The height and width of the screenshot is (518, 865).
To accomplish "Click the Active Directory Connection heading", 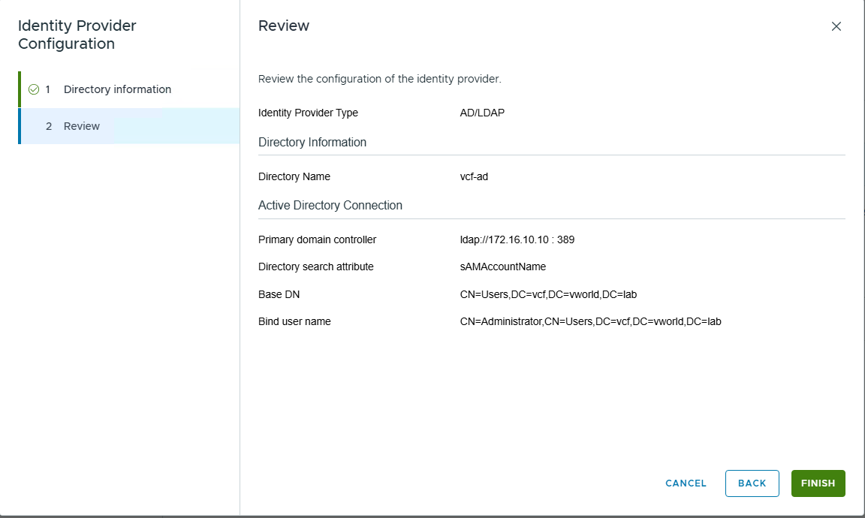I will click(x=330, y=205).
